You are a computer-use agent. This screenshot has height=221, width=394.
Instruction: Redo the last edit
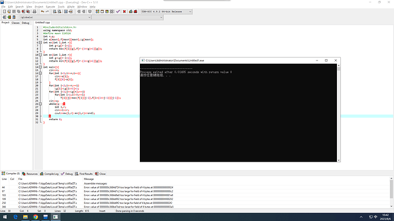coord(47,11)
